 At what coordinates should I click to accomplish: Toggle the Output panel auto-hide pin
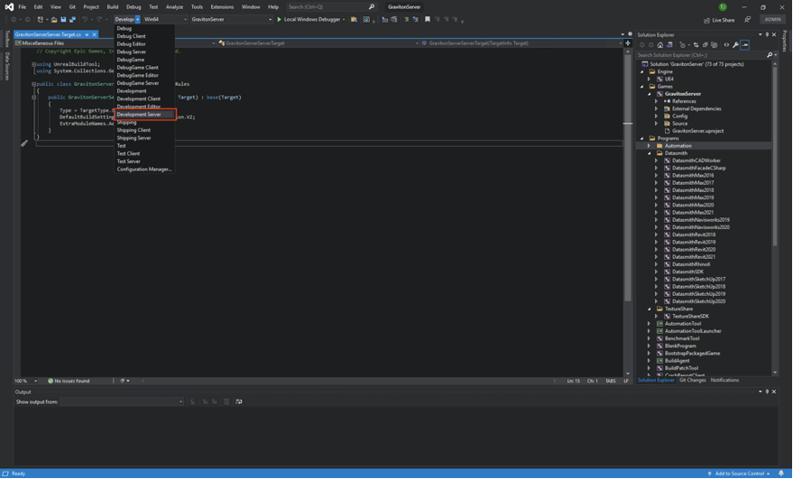[767, 391]
